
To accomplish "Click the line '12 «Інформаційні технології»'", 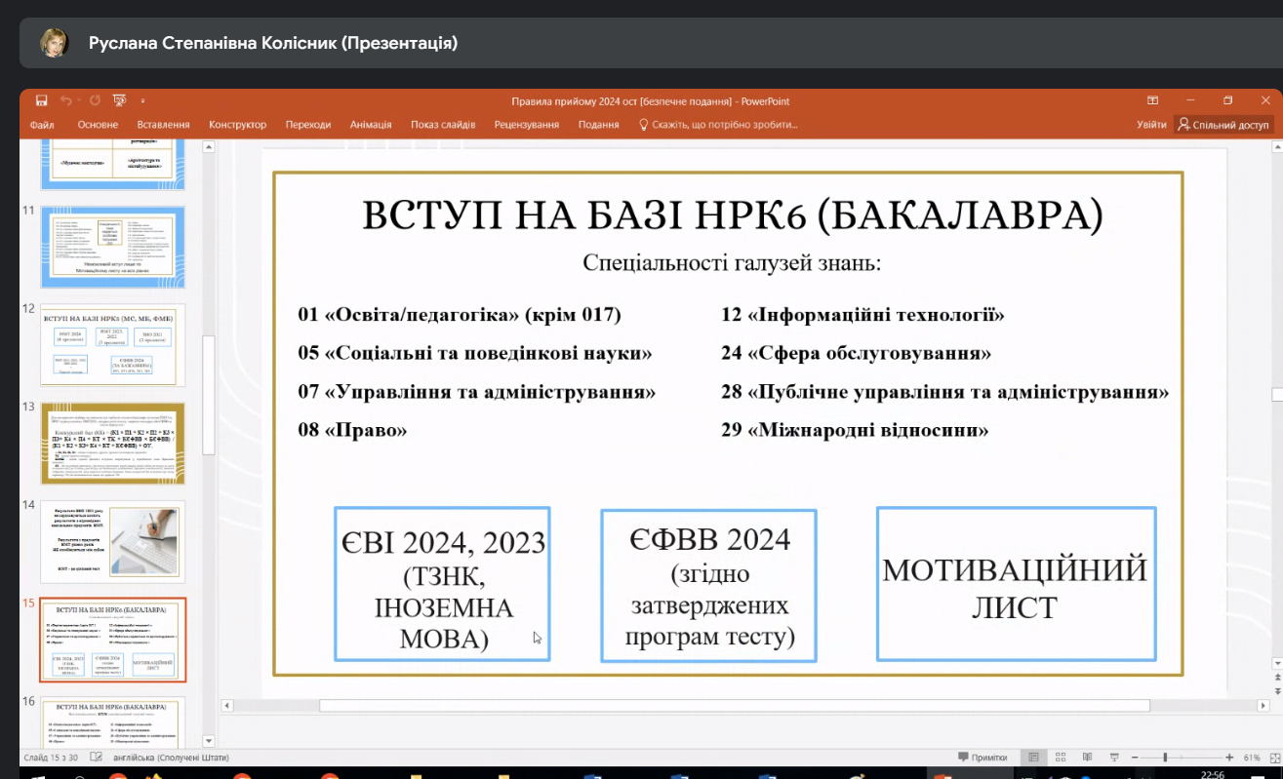I will point(863,315).
